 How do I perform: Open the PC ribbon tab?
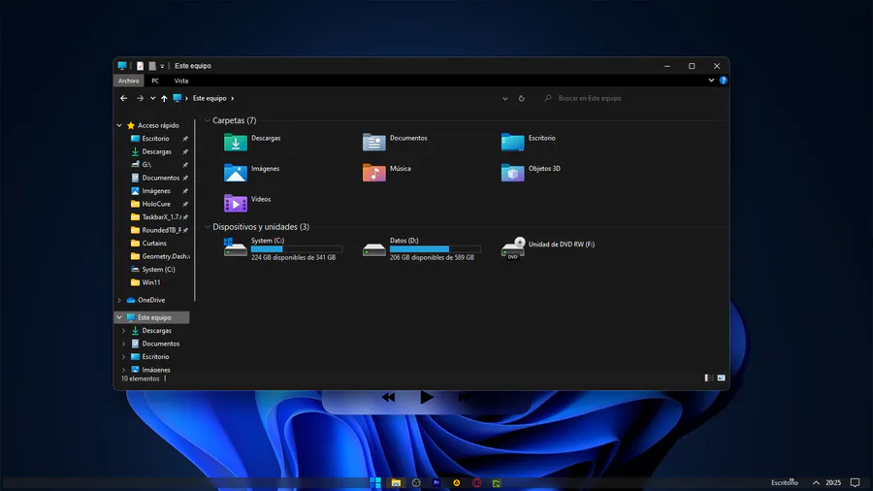click(155, 81)
